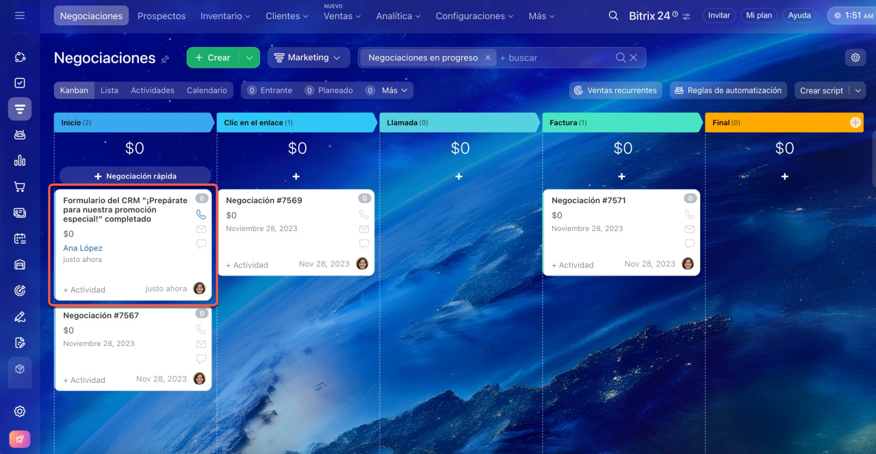This screenshot has width=876, height=454.
Task: Click the buscar search input field
Action: [x=554, y=58]
